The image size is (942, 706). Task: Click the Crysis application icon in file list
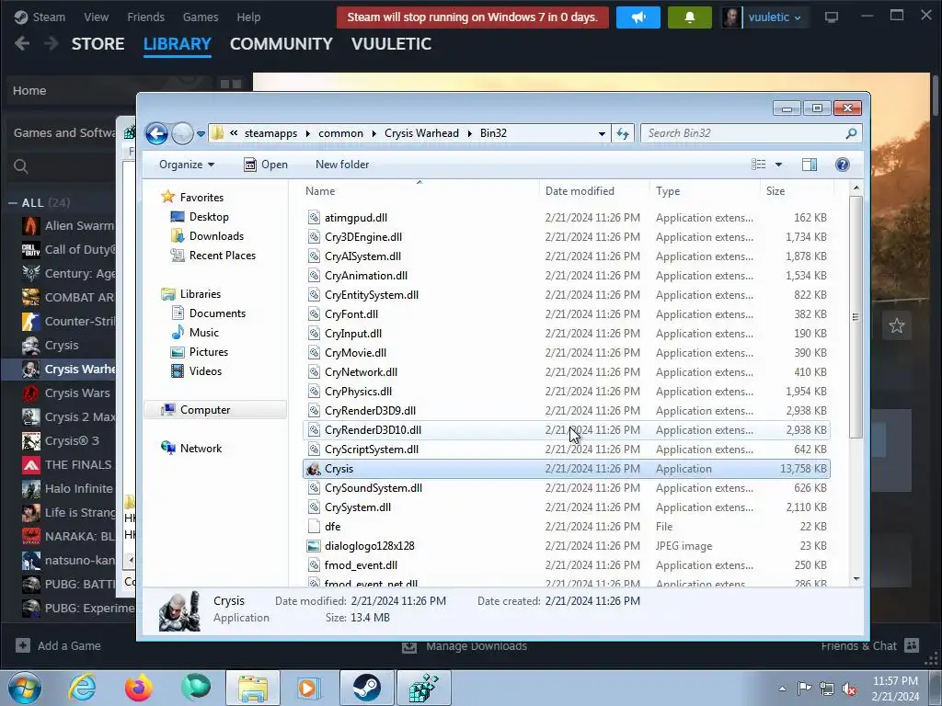(314, 469)
